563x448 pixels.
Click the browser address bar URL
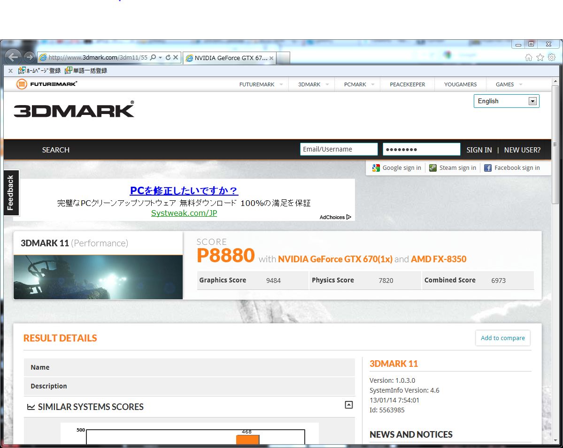coord(98,57)
